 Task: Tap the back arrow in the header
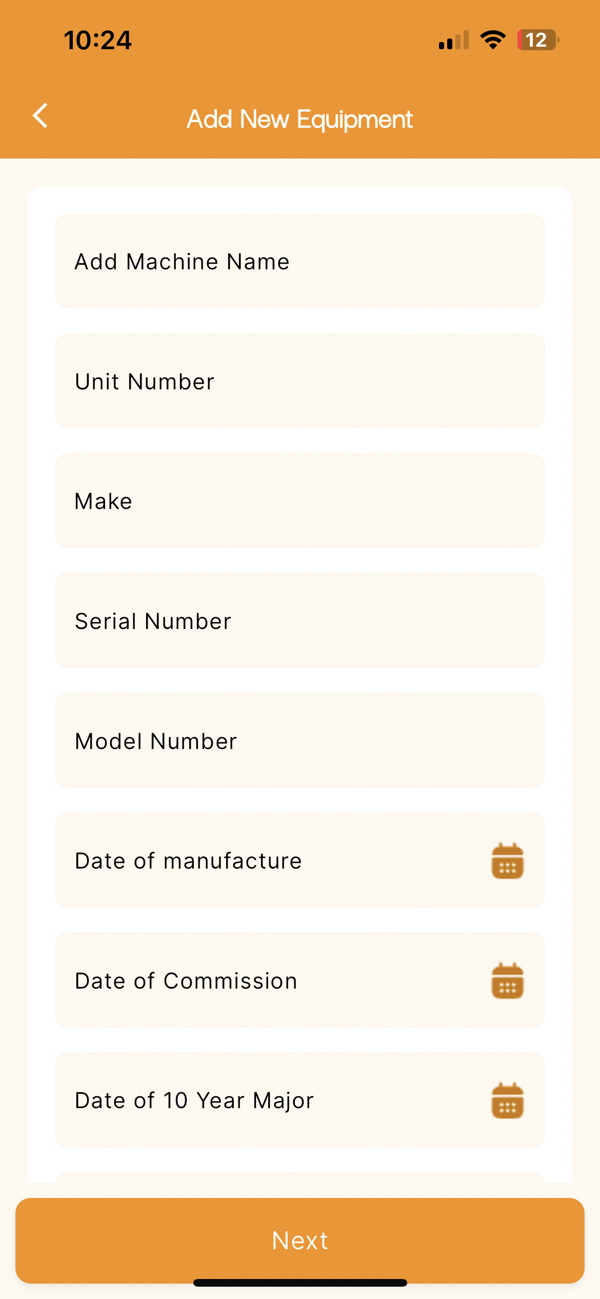(40, 115)
